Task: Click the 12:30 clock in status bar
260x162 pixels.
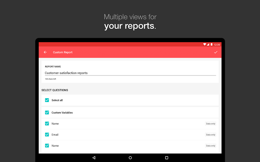Action: pyautogui.click(x=217, y=45)
